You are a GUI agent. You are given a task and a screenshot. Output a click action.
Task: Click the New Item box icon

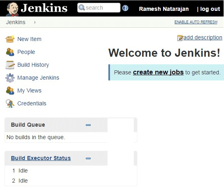click(x=10, y=39)
